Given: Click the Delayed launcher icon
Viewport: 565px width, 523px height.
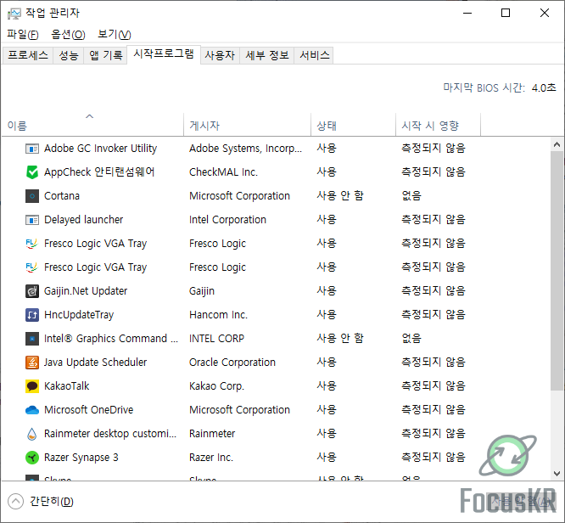Looking at the screenshot, I should tap(32, 220).
